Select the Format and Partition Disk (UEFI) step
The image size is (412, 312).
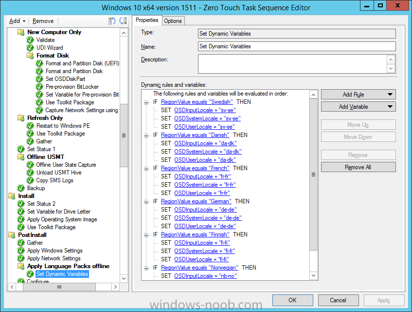point(82,63)
